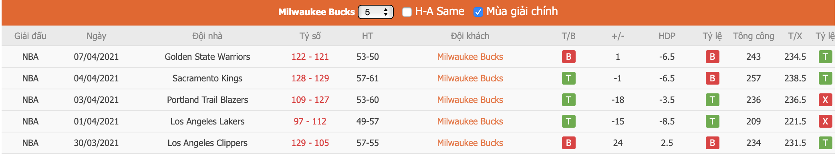Click the red B handicap badge for Sacramento Kings row
This screenshot has height=158, width=838.
712,78
